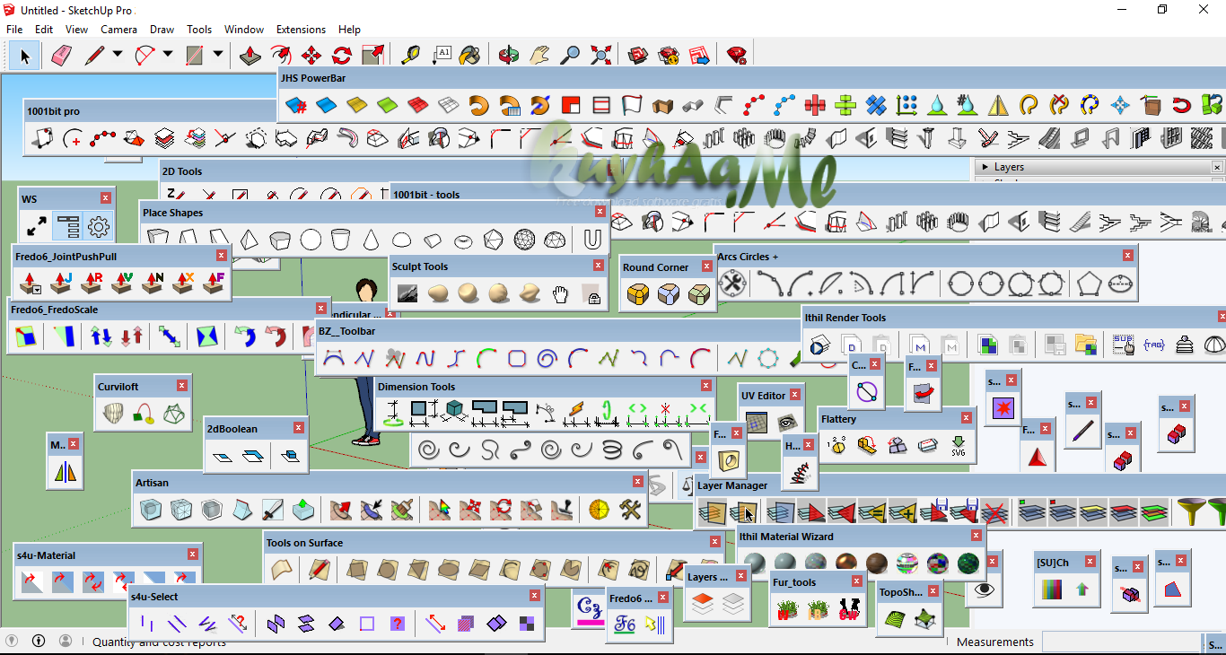Viewport: 1226px width, 655px height.
Task: Activate the Push/Pull tool
Action: tap(251, 56)
